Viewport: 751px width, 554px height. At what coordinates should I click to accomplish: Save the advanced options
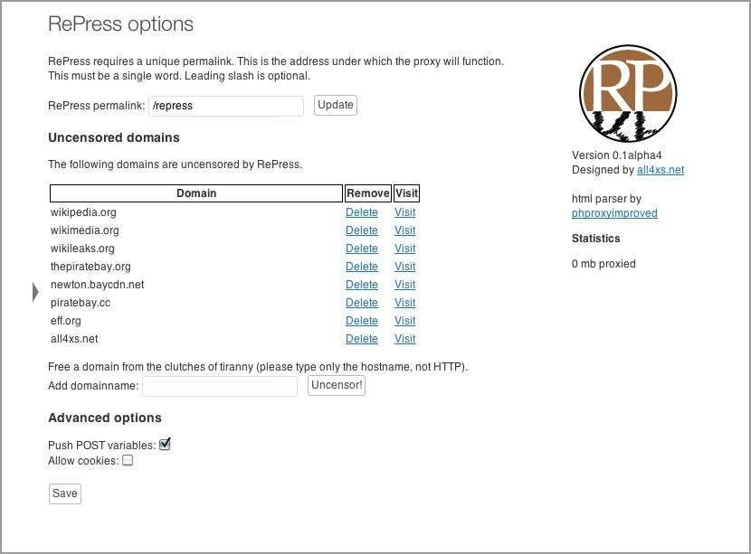[x=64, y=493]
